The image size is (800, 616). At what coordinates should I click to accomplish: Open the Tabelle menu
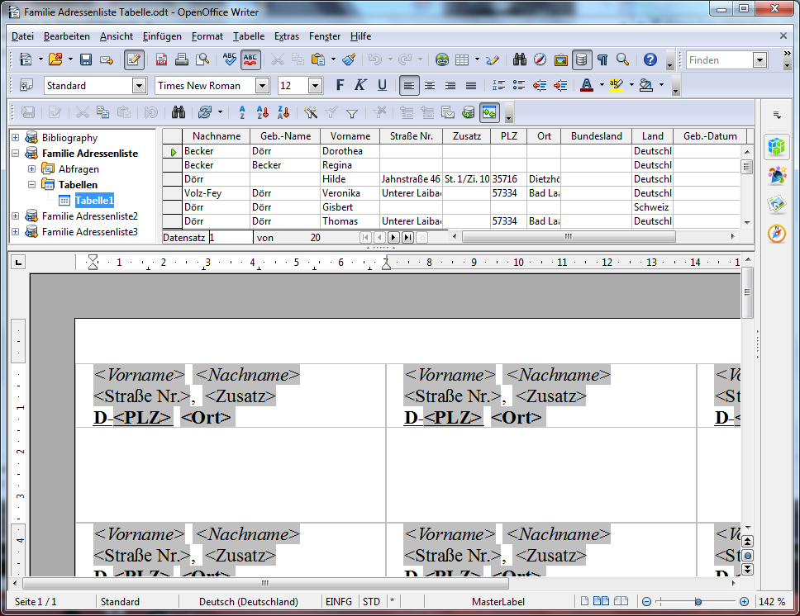click(x=248, y=36)
